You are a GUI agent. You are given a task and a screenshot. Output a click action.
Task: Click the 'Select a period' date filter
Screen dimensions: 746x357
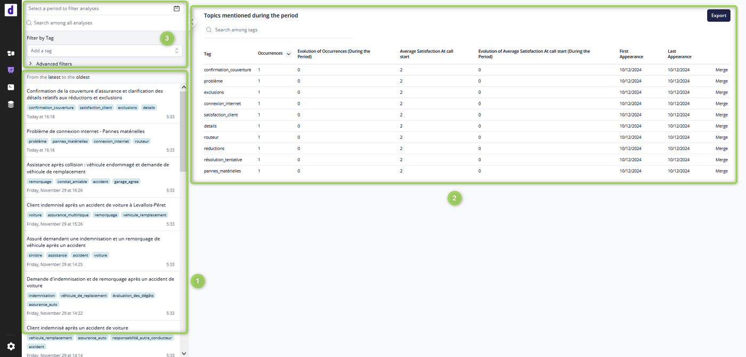[x=99, y=9]
